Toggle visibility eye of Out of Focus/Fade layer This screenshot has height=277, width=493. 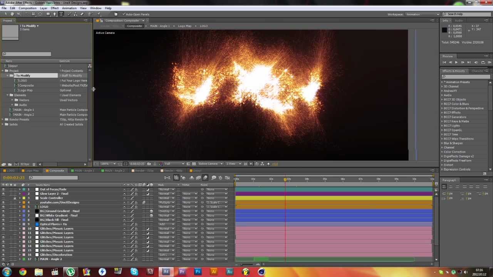point(3,189)
